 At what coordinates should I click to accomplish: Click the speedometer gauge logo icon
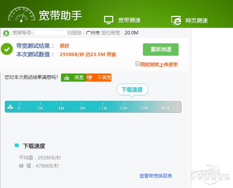[21, 15]
